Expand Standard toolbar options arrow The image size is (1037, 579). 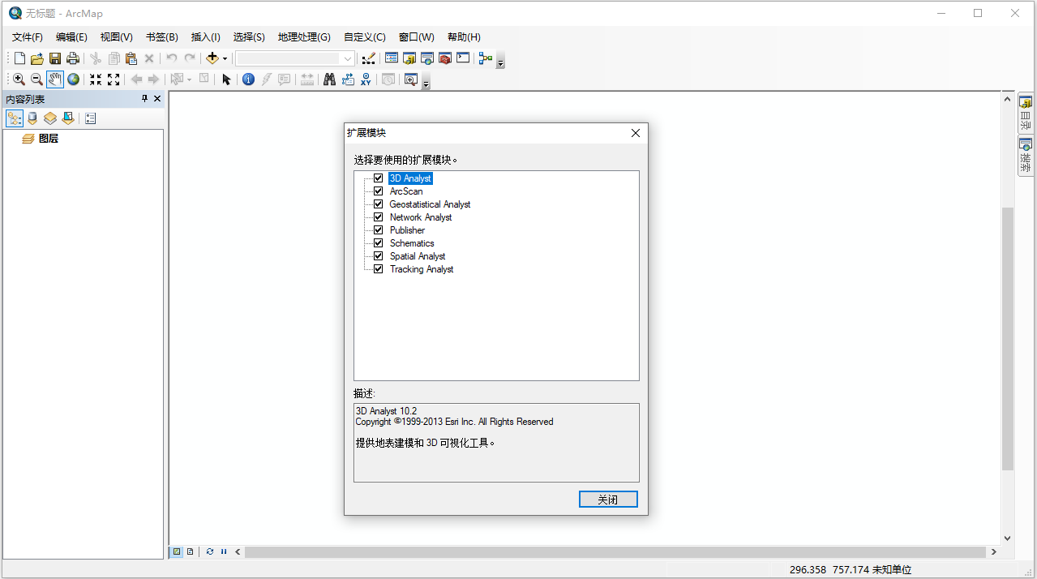pos(500,61)
